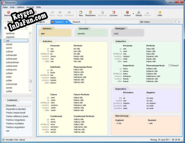The image size is (185, 143).
Task: Open the Datei menu
Action: pyautogui.click(x=5, y=7)
